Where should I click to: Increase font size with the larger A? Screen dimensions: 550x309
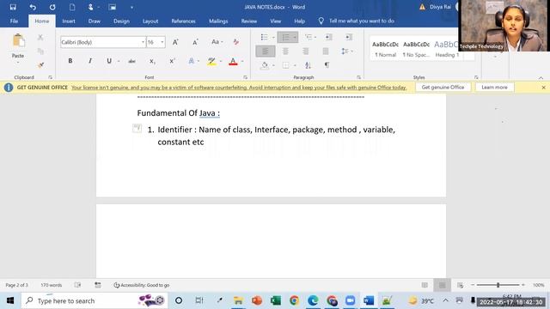point(175,42)
